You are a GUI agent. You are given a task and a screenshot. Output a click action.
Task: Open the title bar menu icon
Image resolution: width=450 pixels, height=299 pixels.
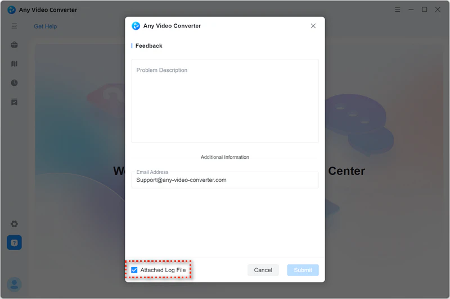(398, 10)
